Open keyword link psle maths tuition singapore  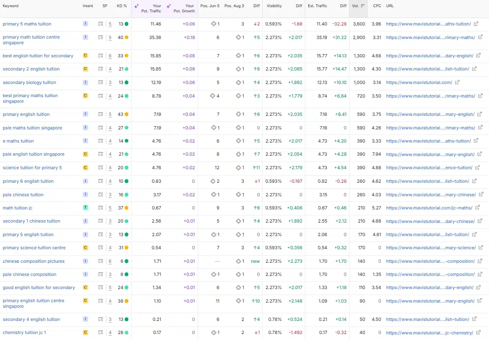coord(32,128)
